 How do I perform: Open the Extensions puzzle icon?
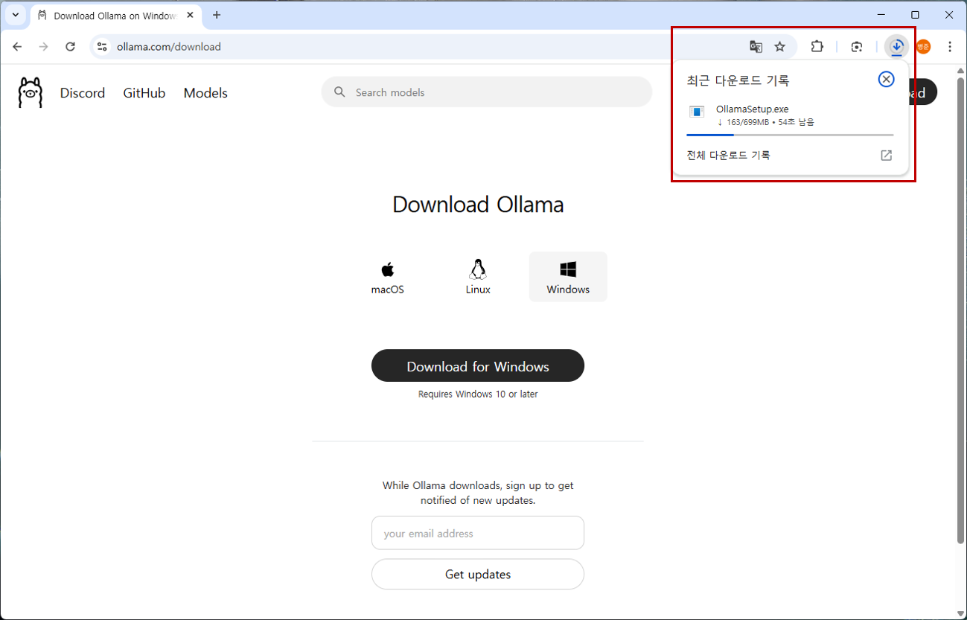coord(817,47)
